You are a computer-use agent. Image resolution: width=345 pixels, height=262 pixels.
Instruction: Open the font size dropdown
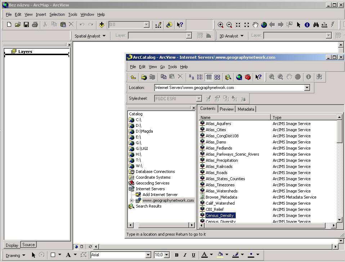(x=167, y=255)
